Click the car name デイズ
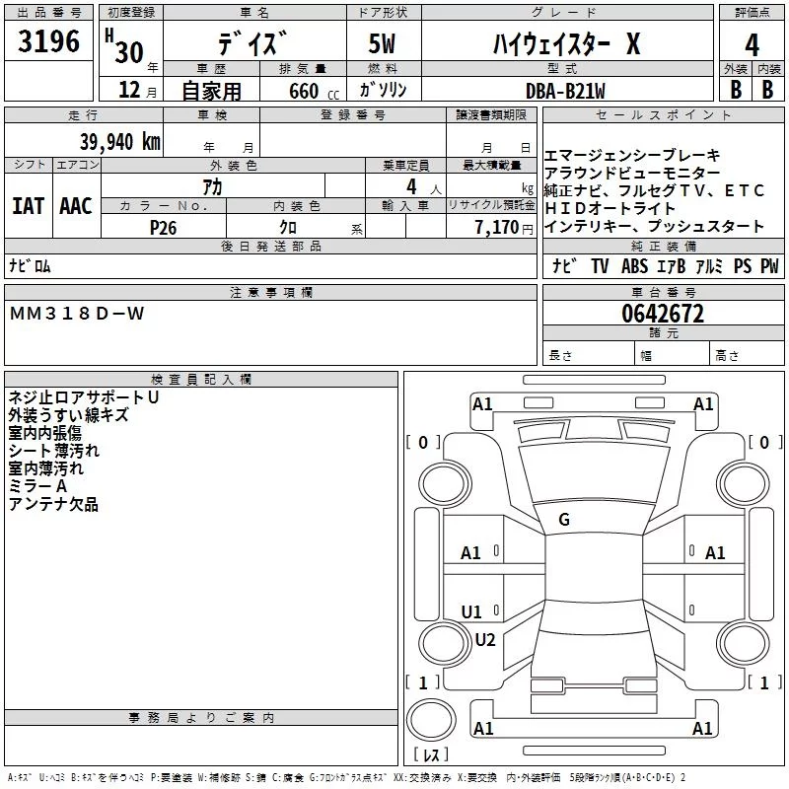 (253, 43)
